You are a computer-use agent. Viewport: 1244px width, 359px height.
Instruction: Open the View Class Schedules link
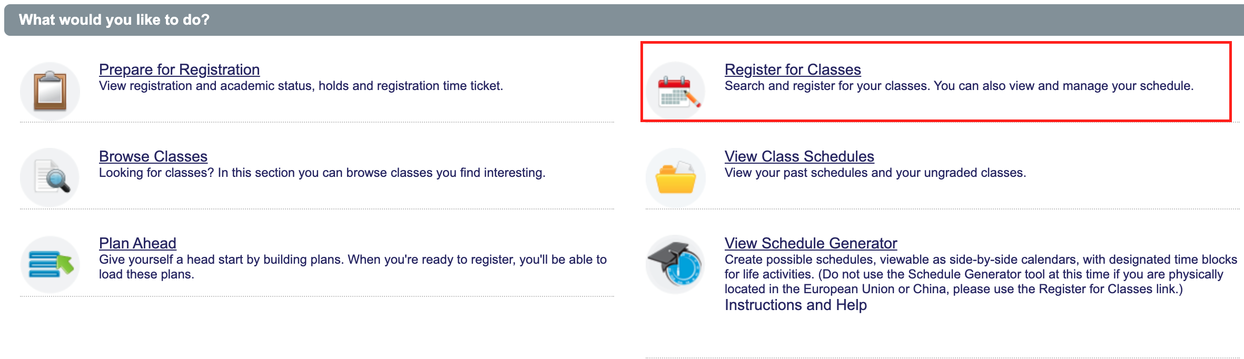pos(799,156)
